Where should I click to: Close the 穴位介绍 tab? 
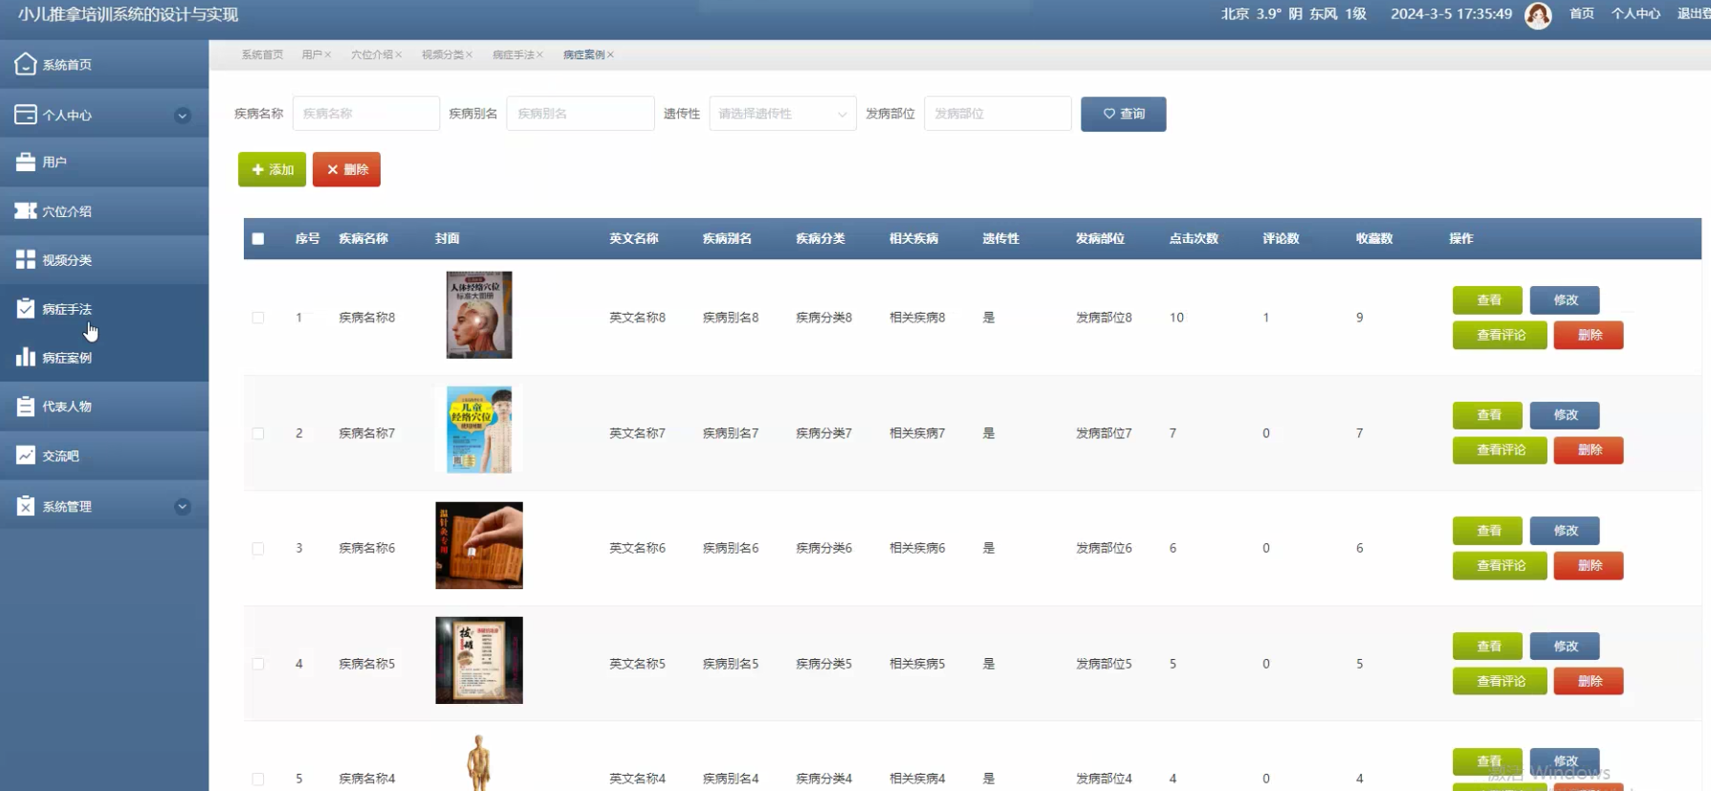pos(399,55)
